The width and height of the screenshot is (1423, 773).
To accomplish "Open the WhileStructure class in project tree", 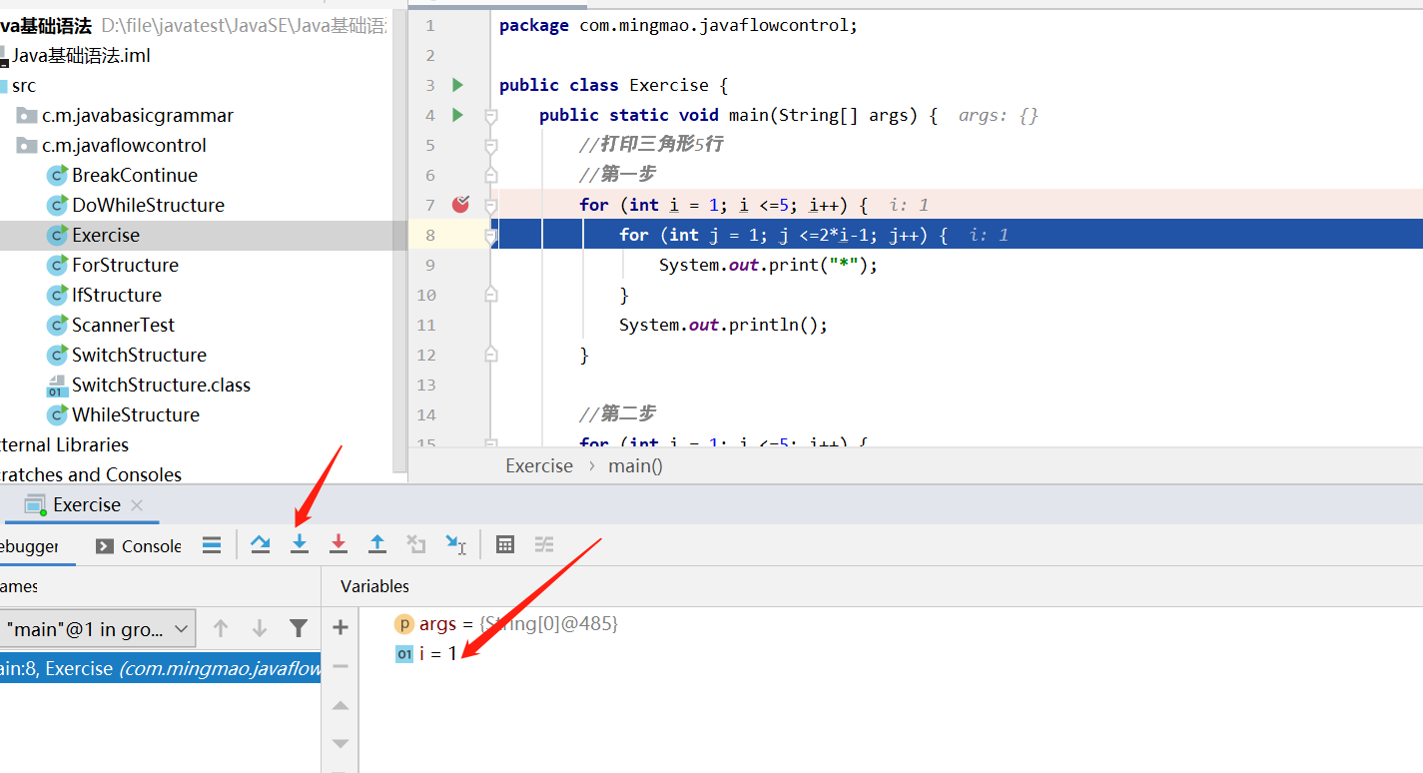I will tap(136, 414).
